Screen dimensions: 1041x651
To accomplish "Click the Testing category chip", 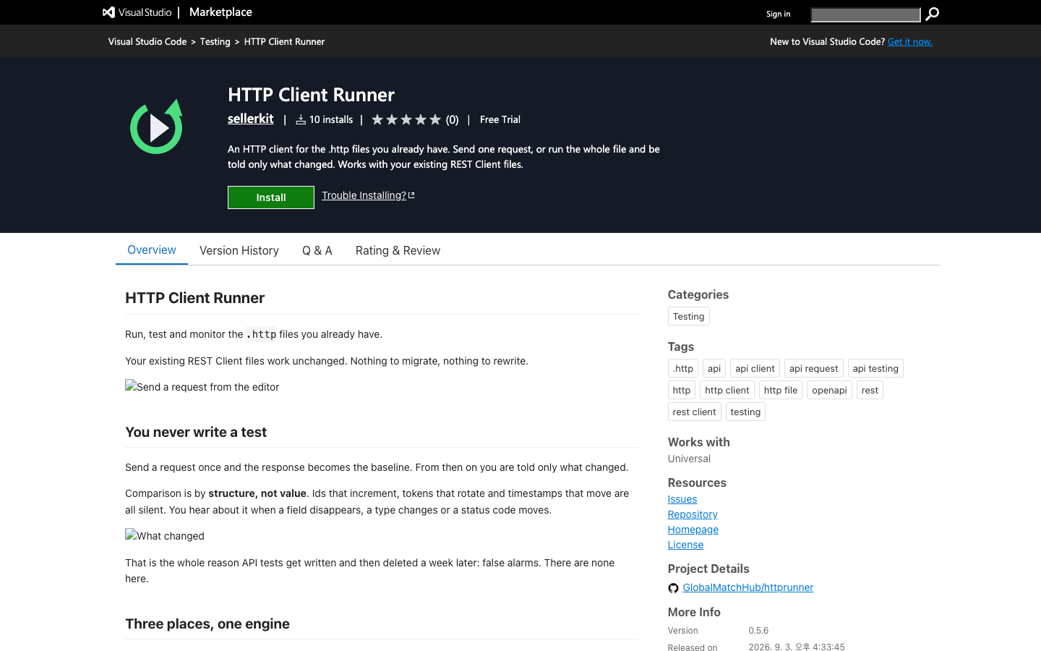I will (x=689, y=316).
